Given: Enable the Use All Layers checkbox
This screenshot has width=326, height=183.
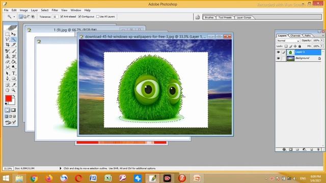Looking at the screenshot, I should click(98, 16).
